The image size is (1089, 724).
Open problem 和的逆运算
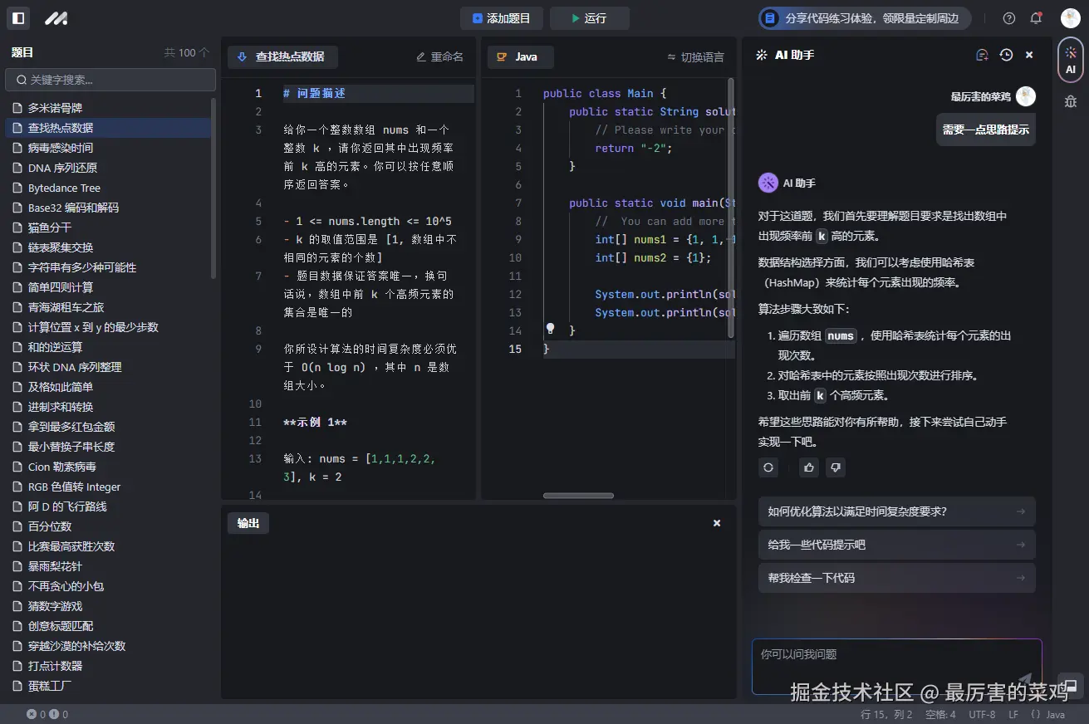tap(107, 347)
